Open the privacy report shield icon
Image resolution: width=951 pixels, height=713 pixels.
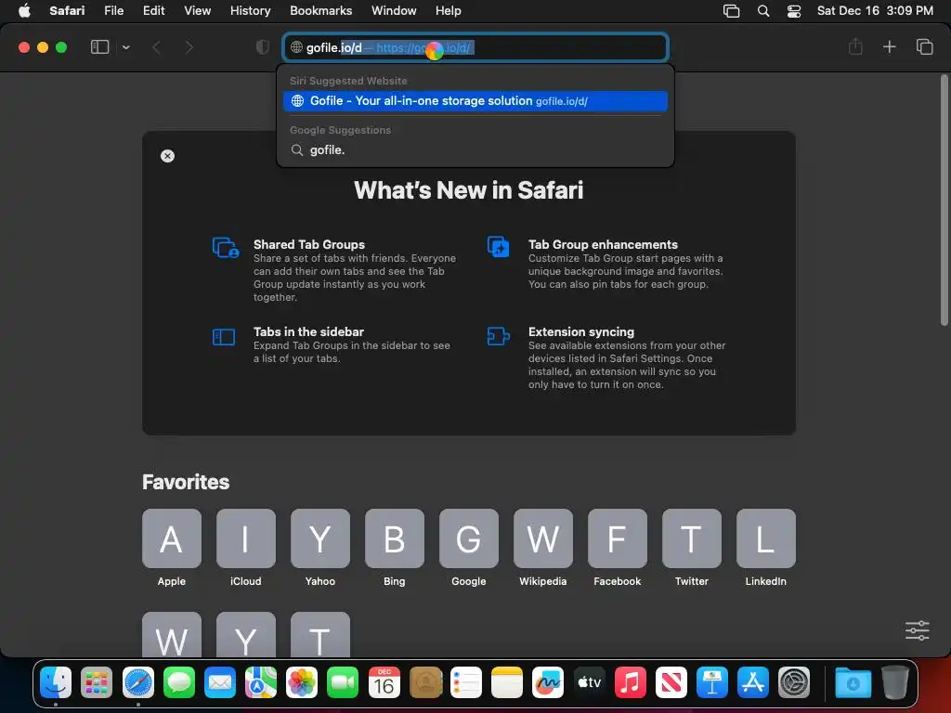(262, 47)
